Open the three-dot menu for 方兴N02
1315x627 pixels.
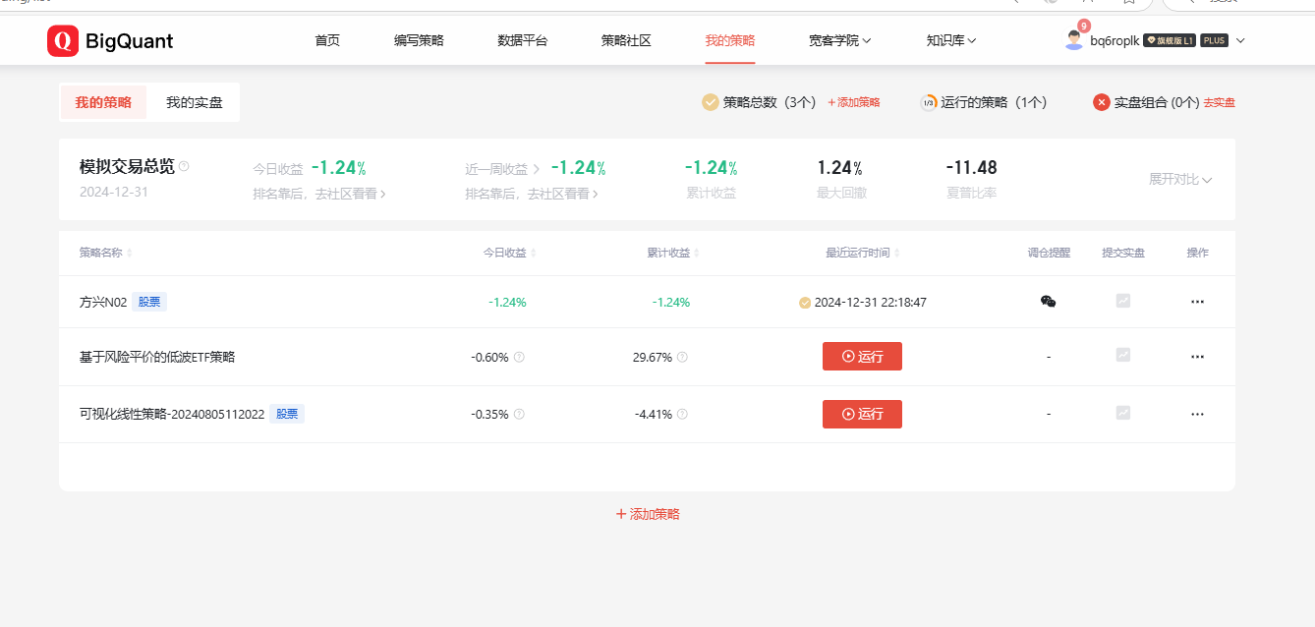(x=1197, y=302)
